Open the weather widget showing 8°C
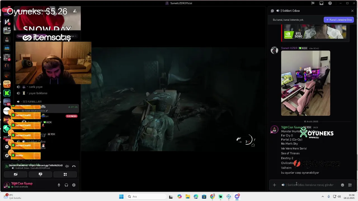The height and width of the screenshot is (201, 358). click(x=12, y=197)
